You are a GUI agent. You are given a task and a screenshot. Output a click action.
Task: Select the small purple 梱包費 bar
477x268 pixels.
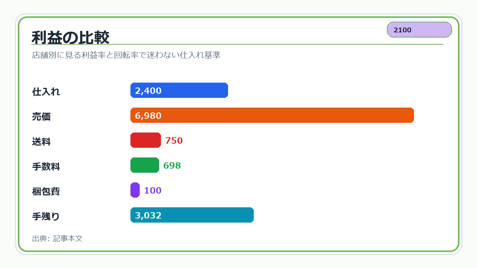pyautogui.click(x=135, y=190)
